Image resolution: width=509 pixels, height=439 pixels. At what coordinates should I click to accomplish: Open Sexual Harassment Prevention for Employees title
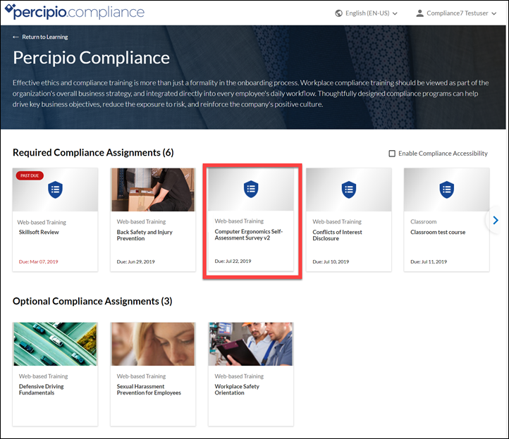(x=149, y=390)
